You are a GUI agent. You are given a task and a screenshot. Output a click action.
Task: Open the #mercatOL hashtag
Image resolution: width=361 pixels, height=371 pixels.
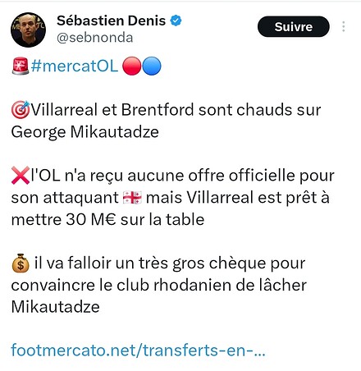(75, 66)
